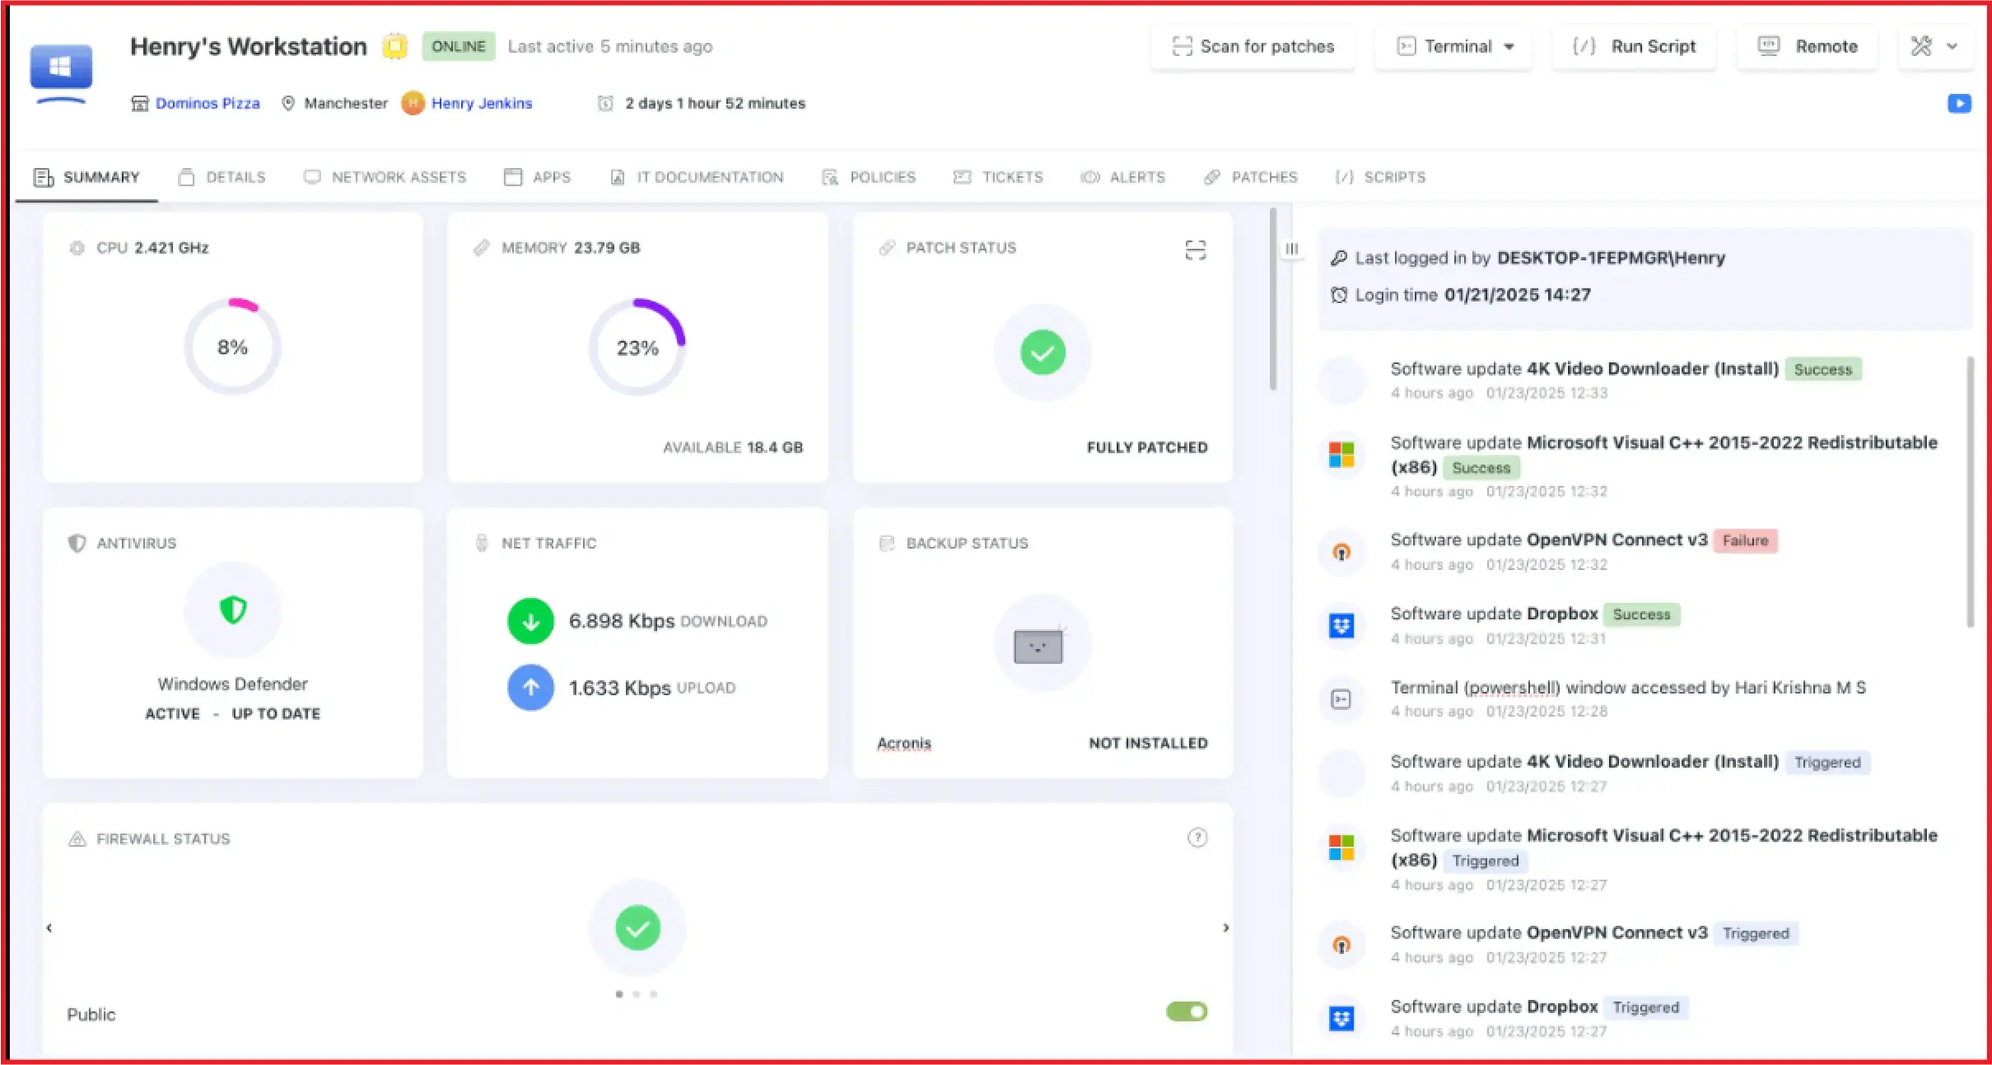
Task: Switch to the Patches tab
Action: click(x=1264, y=177)
